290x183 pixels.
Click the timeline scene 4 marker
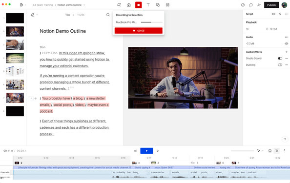(155, 163)
